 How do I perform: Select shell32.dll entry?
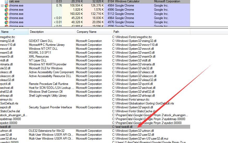coord(6,92)
